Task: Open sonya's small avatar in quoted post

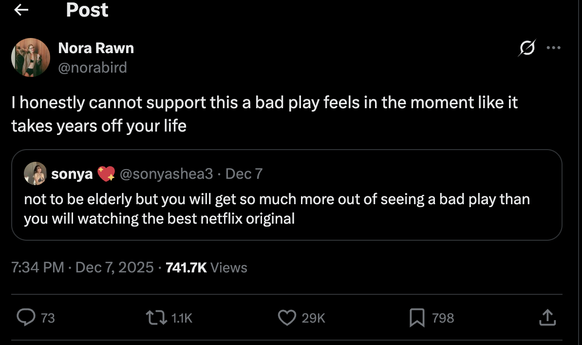Action: tap(34, 174)
